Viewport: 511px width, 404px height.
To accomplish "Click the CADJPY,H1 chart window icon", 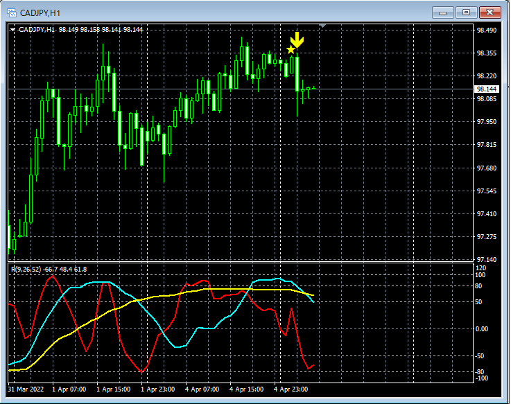I will (11, 12).
